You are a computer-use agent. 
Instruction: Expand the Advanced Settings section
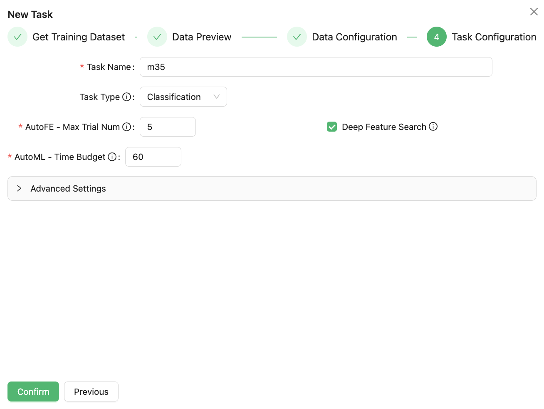[x=68, y=189]
